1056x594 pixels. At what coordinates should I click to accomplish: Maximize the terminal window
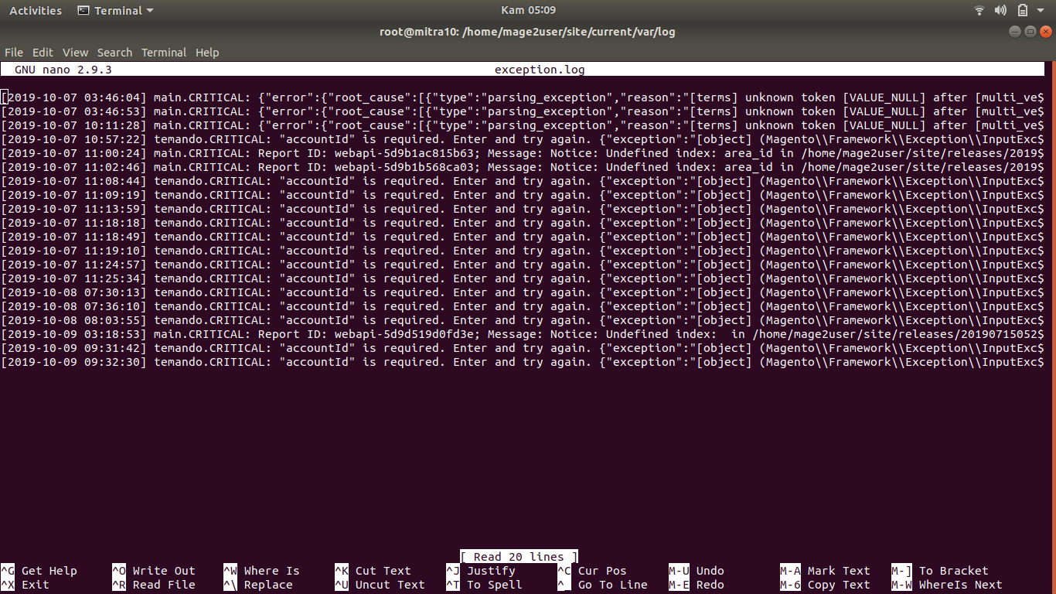1030,32
